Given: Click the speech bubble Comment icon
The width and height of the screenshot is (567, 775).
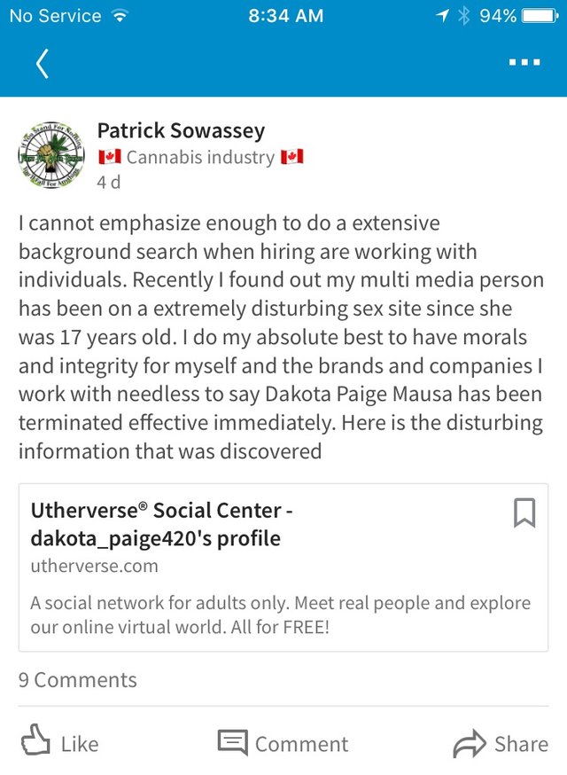Looking at the screenshot, I should 232,743.
